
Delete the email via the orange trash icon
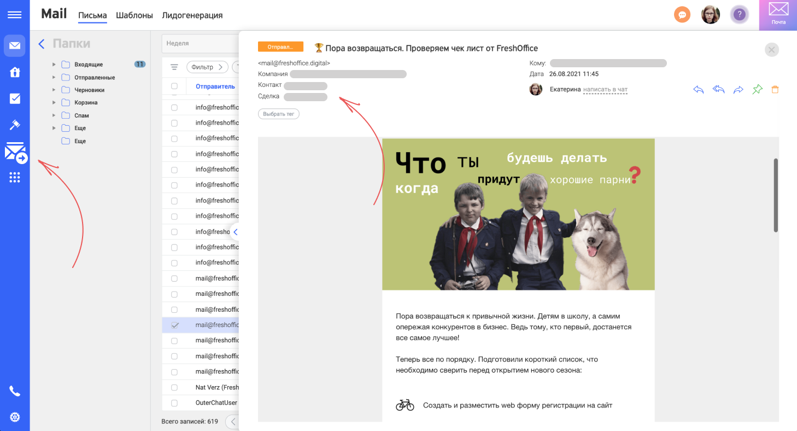(775, 89)
